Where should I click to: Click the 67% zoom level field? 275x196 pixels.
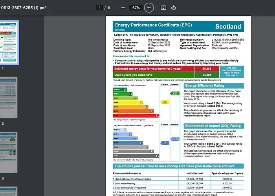136,8
